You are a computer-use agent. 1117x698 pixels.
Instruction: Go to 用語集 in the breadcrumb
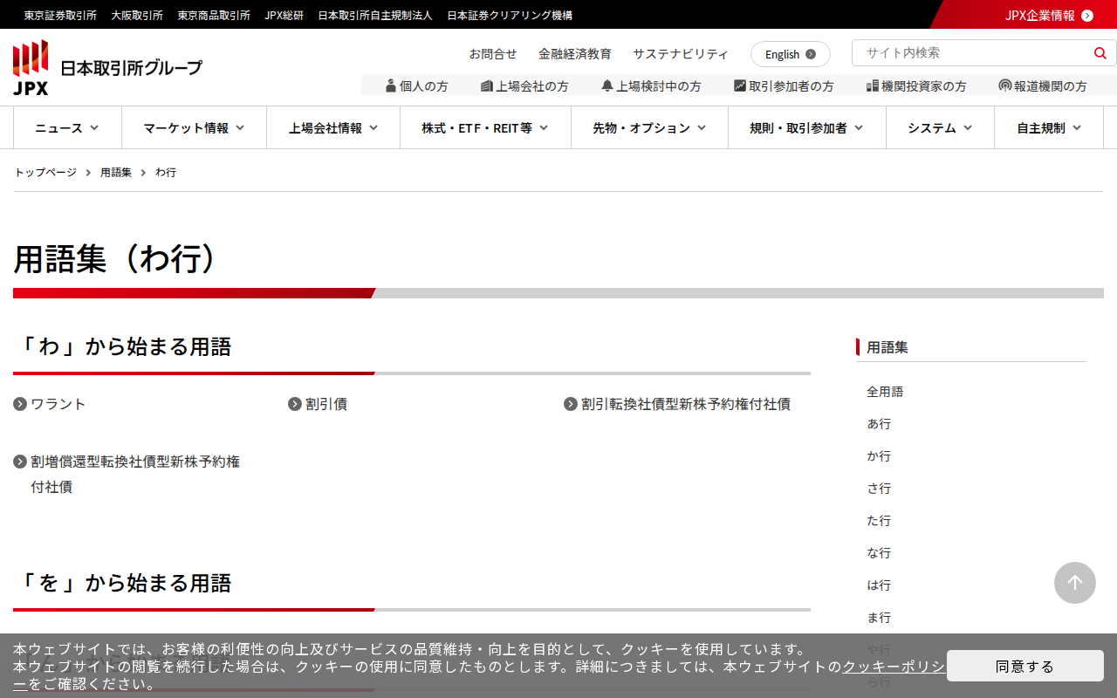(x=116, y=173)
